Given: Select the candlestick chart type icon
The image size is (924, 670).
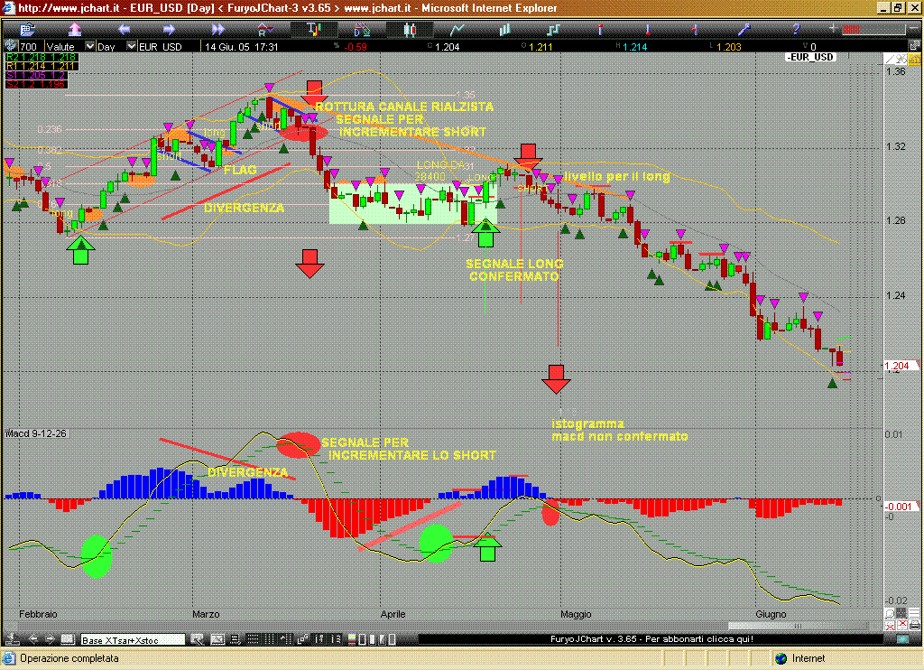Looking at the screenshot, I should pyautogui.click(x=410, y=30).
